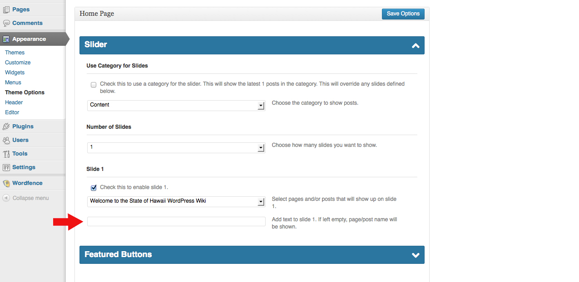Viewport: 579px width, 282px height.
Task: Click the Save Options button
Action: pyautogui.click(x=403, y=14)
